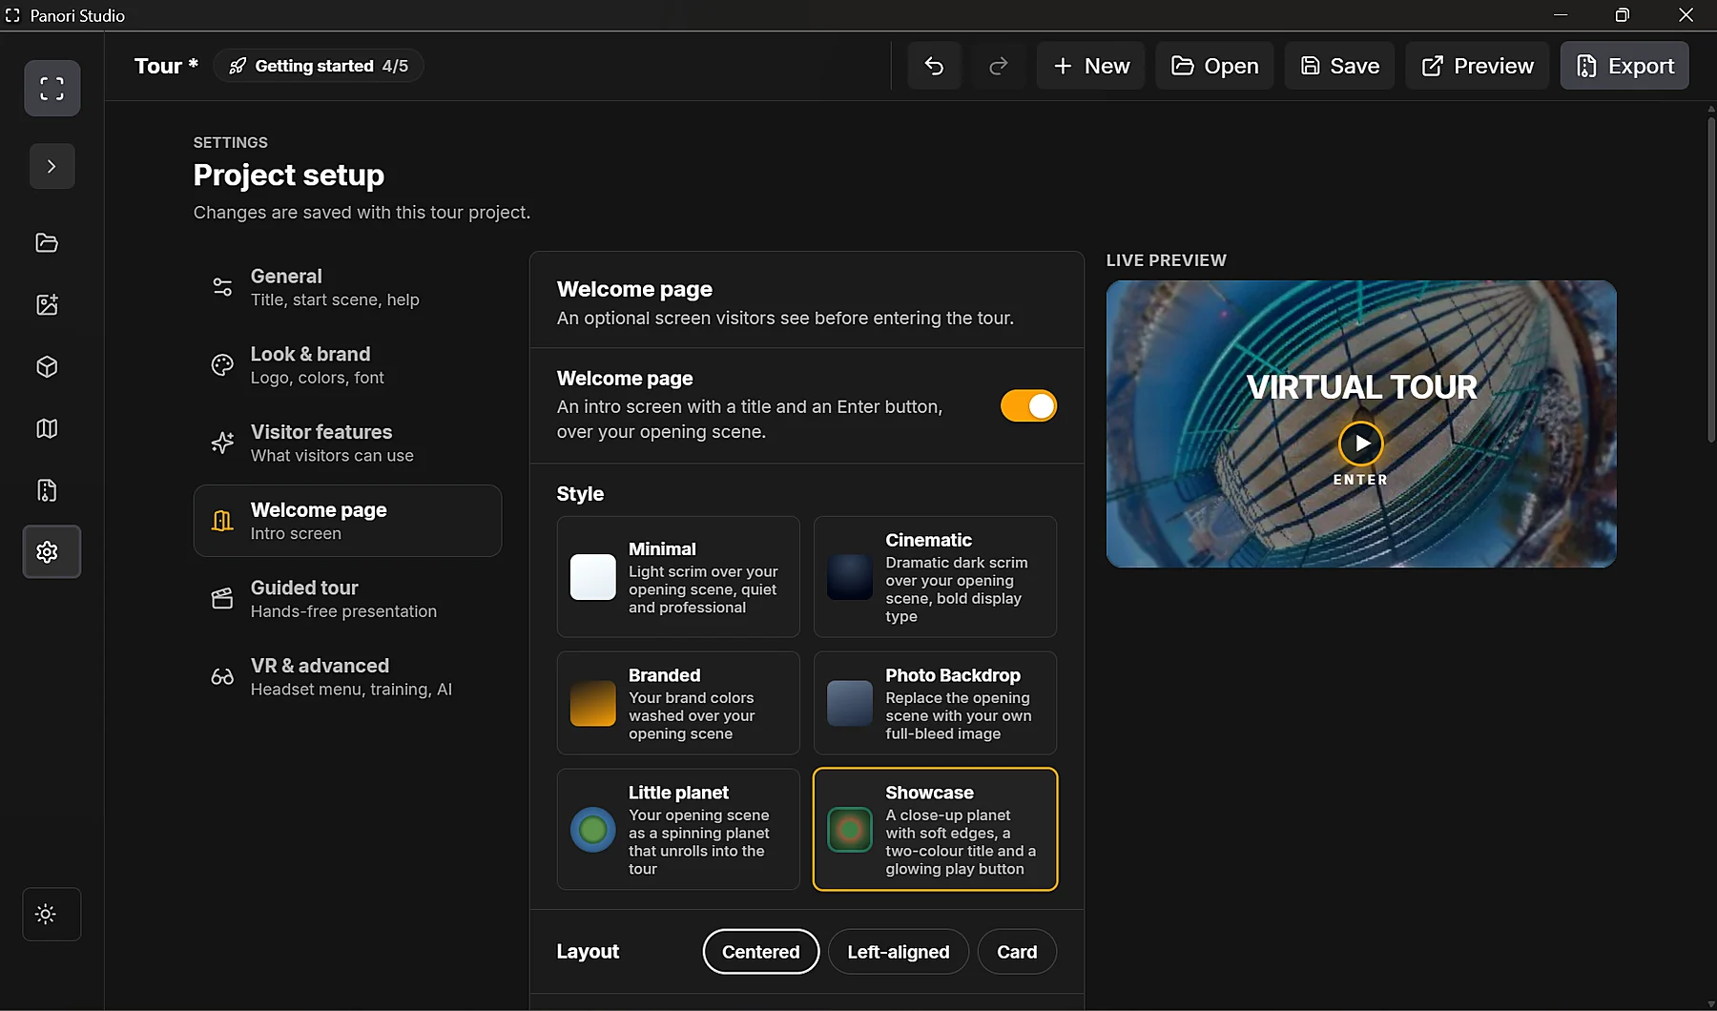
Task: Choose the Cinematic style card
Action: pos(935,577)
